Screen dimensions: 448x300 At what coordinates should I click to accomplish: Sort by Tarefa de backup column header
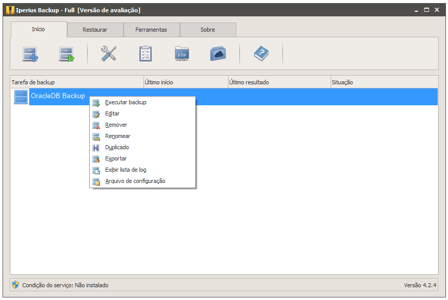coord(77,82)
